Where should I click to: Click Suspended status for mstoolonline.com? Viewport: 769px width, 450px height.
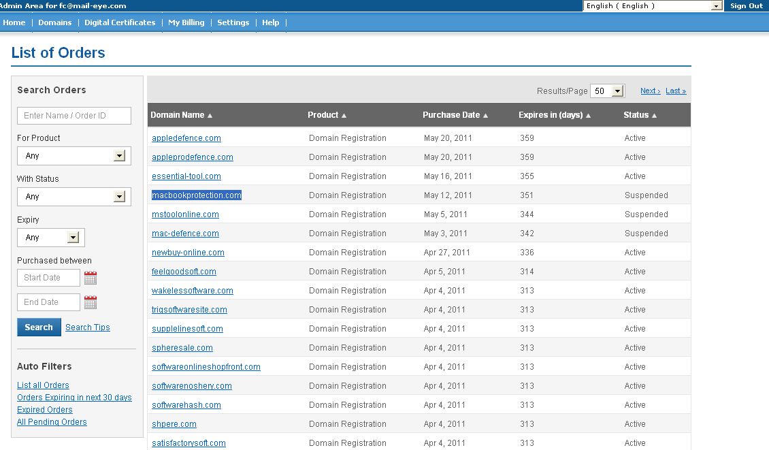click(647, 214)
